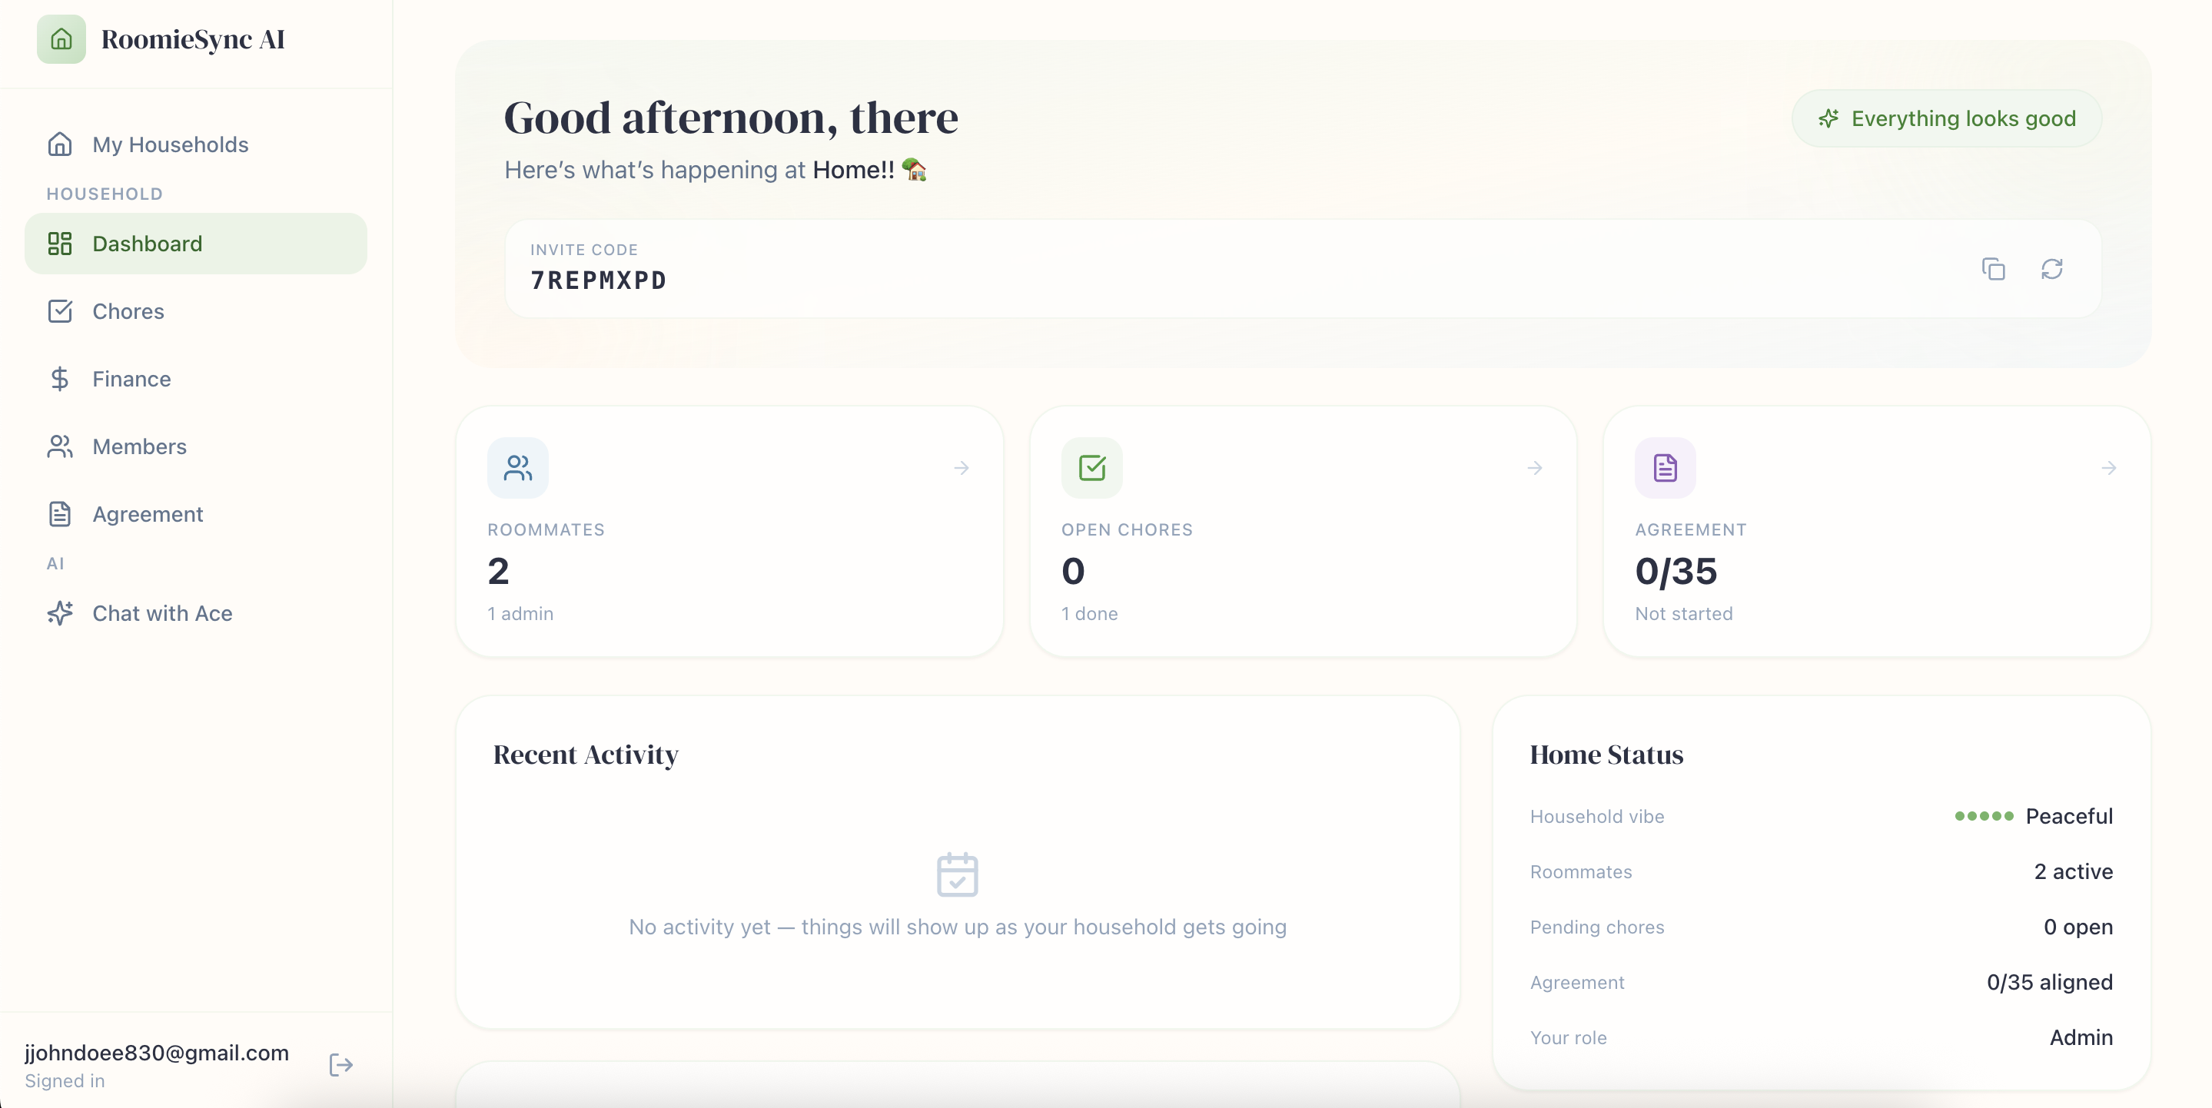Copy the invite code icon
This screenshot has height=1108, width=2212.
[x=1993, y=269]
